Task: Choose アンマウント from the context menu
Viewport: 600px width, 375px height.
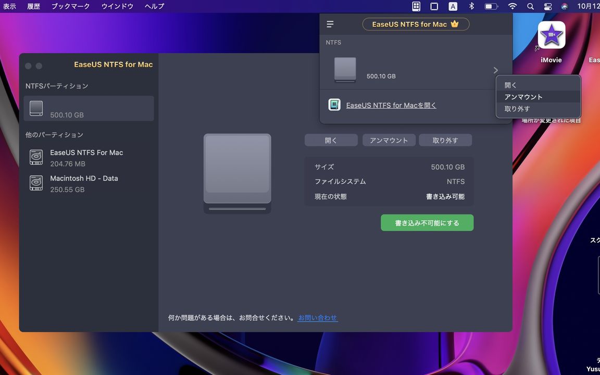Action: 538,97
